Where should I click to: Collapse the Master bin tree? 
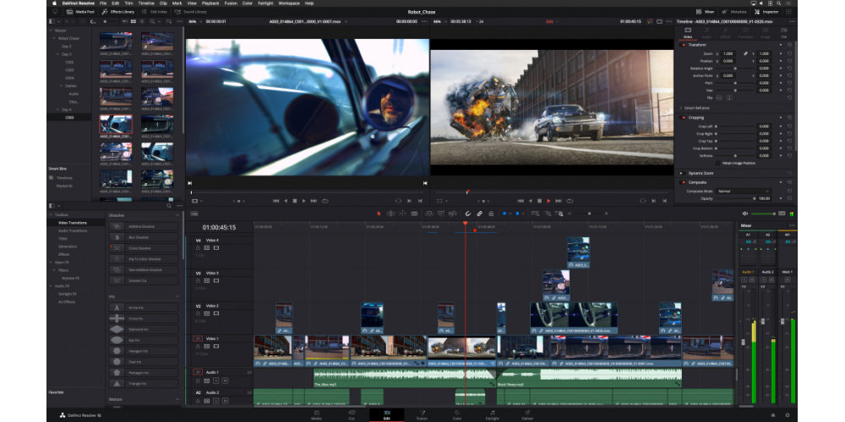[51, 30]
